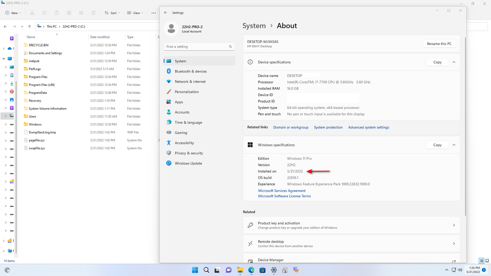Click the volume icon in the system tray
The height and width of the screenshot is (276, 491).
click(x=461, y=270)
